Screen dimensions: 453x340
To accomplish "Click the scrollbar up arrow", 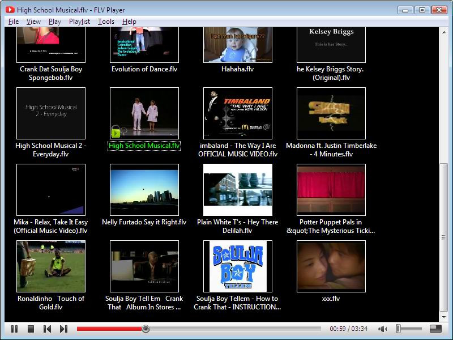I will point(444,32).
